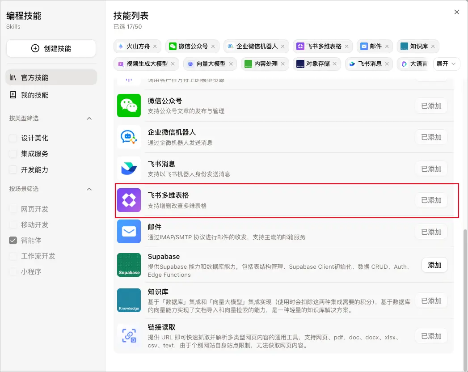Click 已添加 for 链接读取
Viewport: 468px width, 372px height.
(431, 336)
